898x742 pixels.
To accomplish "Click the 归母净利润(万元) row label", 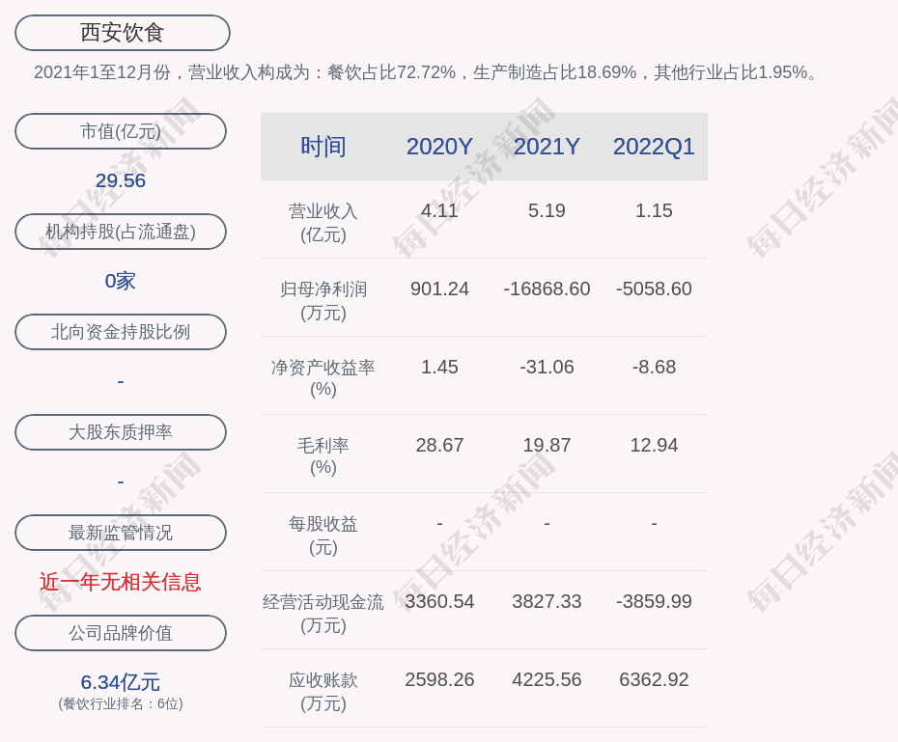I will click(323, 301).
